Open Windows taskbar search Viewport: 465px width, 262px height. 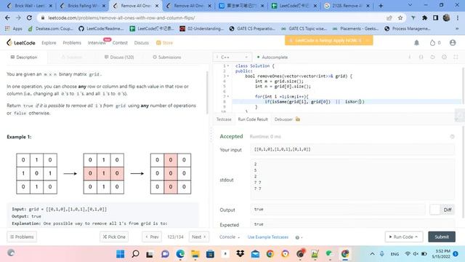(135, 254)
